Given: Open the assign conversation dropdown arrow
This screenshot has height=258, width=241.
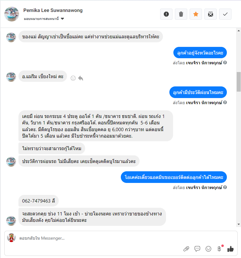Looking at the screenshot, I should tap(62, 19).
